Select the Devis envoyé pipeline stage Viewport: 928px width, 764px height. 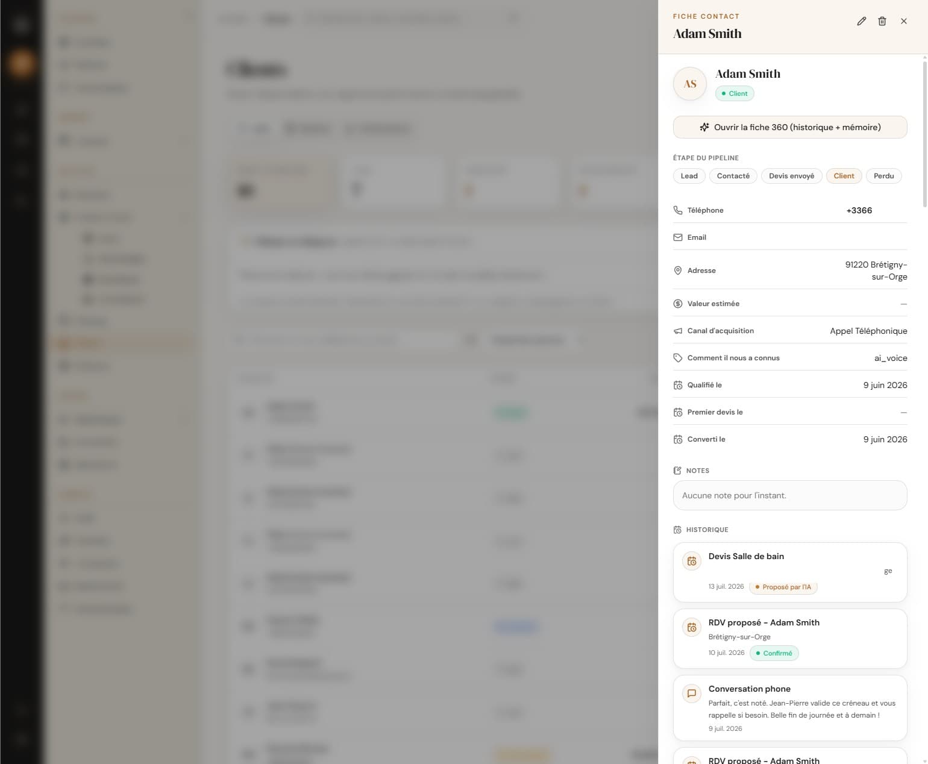coord(791,176)
